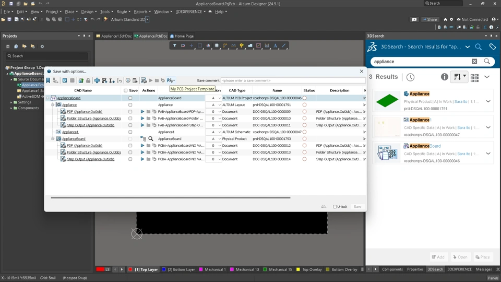Screen dimensions: 501x282
Task: Click the 3DSearch tag icon
Action: click(x=492, y=46)
